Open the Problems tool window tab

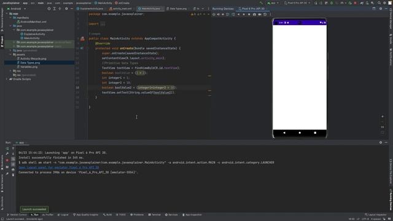137,215
